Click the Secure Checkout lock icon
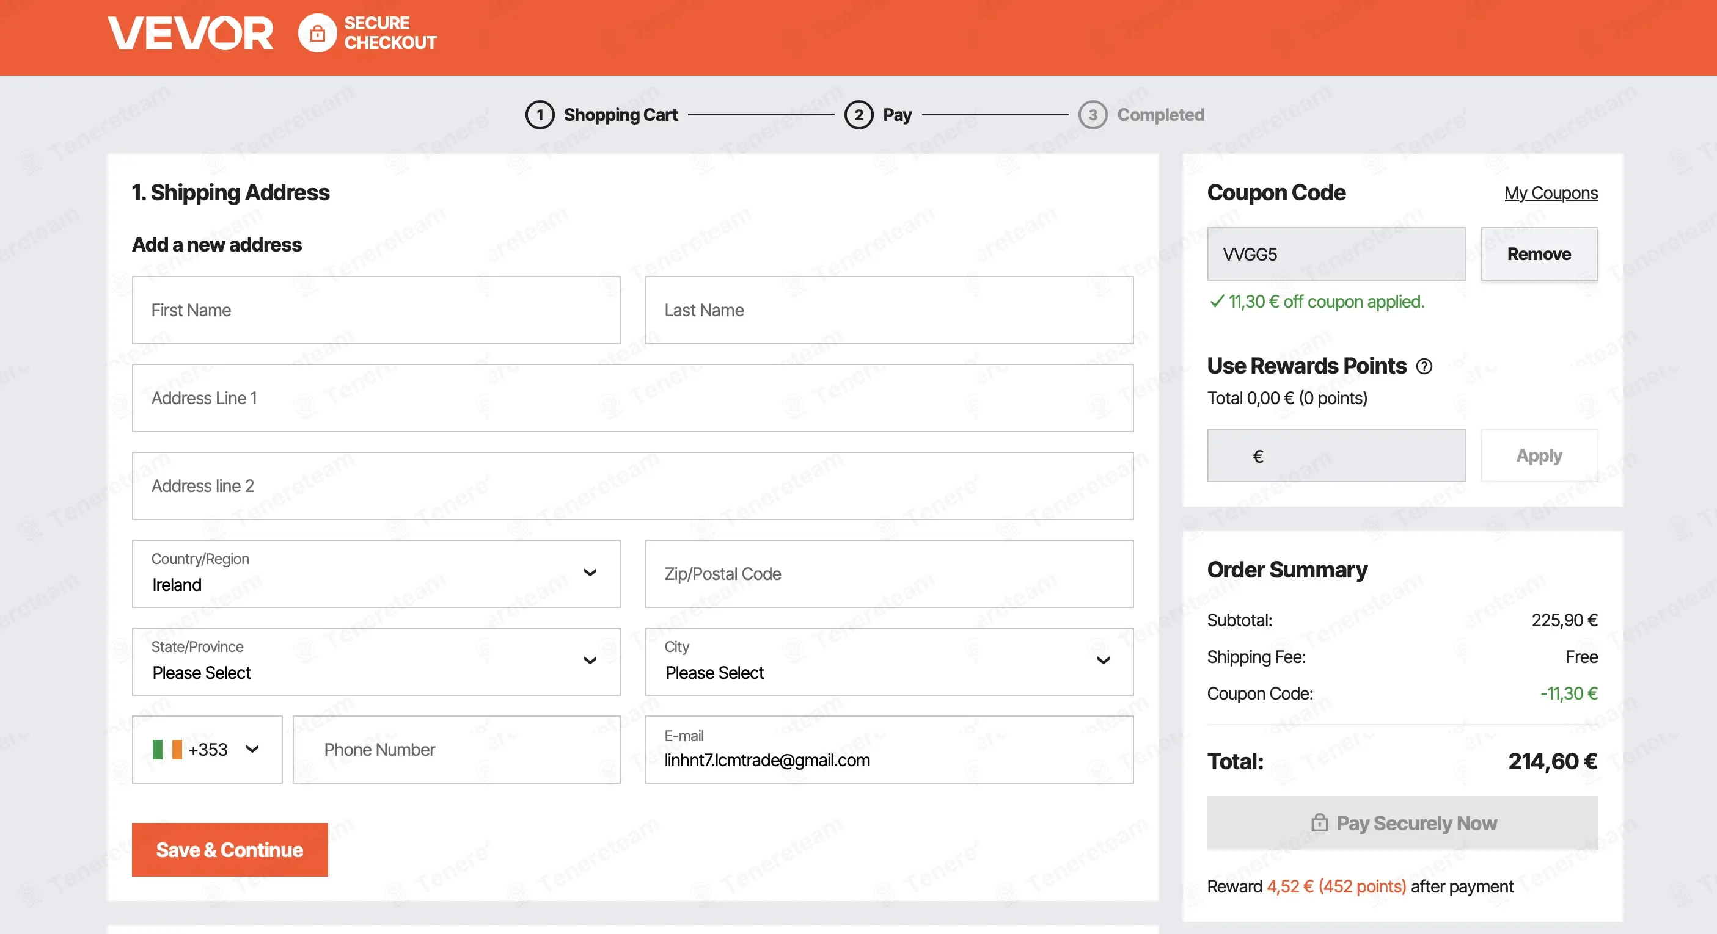1717x934 pixels. click(317, 34)
